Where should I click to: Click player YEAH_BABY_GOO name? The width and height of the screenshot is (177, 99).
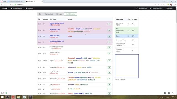point(79,73)
